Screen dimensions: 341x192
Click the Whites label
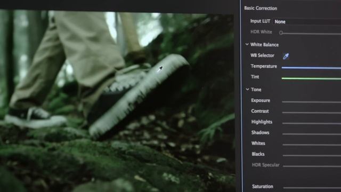258,143
